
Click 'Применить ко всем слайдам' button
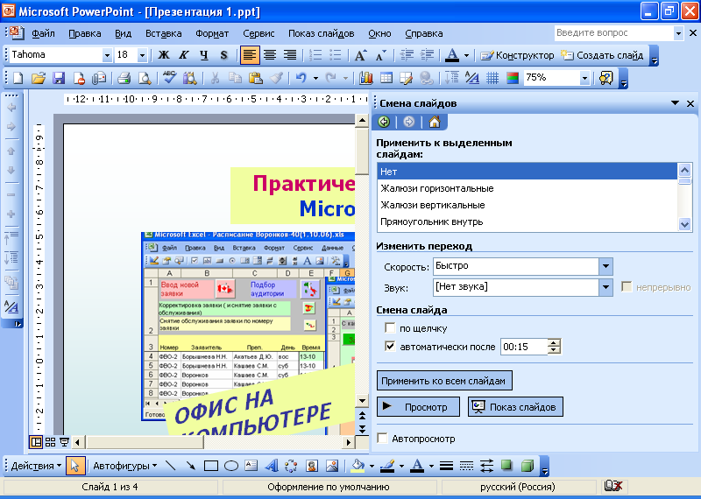point(444,381)
